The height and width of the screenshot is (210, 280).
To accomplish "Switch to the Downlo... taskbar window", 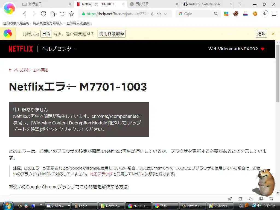I will [x=112, y=206].
